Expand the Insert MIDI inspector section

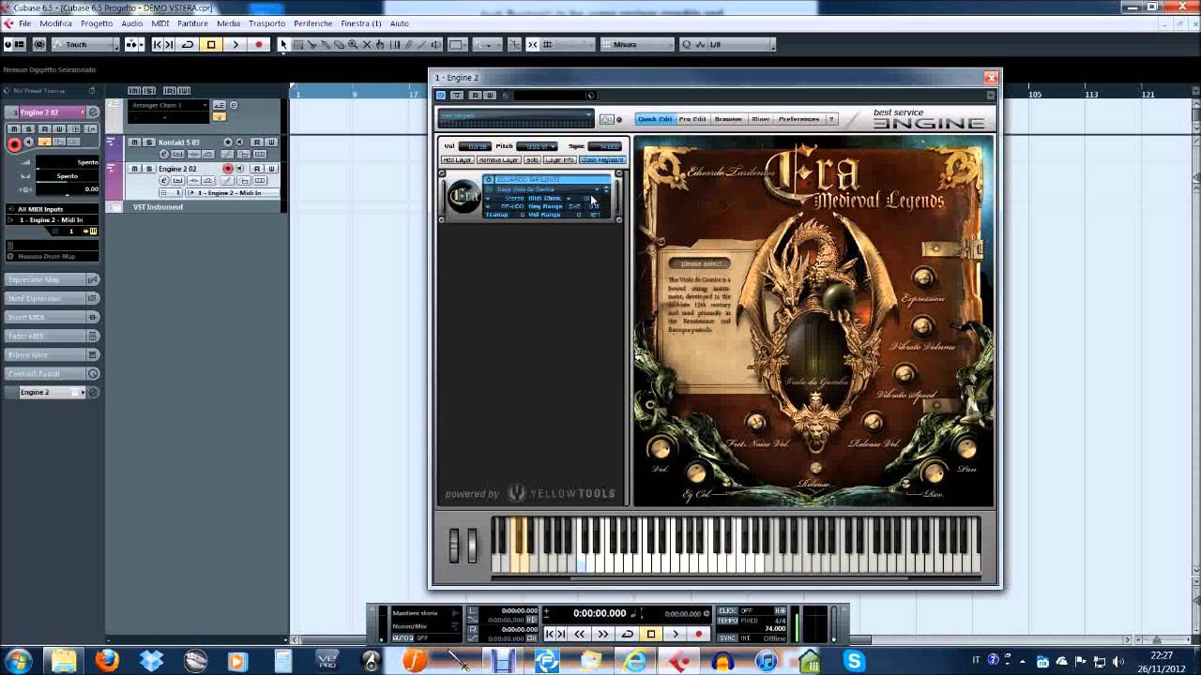coord(53,317)
